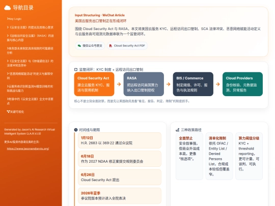Select the 全面禁止 policy path card
This screenshot has height=206, width=275.
click(x=189, y=156)
